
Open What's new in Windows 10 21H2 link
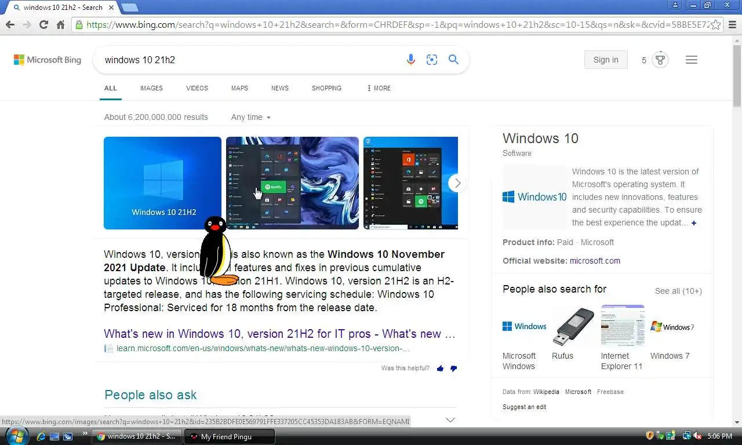click(279, 334)
